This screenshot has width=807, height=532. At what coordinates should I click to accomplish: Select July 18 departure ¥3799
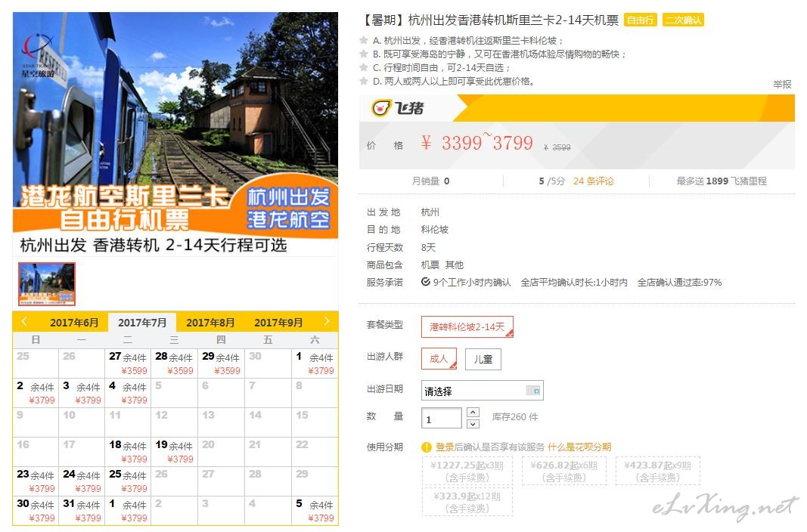click(128, 452)
